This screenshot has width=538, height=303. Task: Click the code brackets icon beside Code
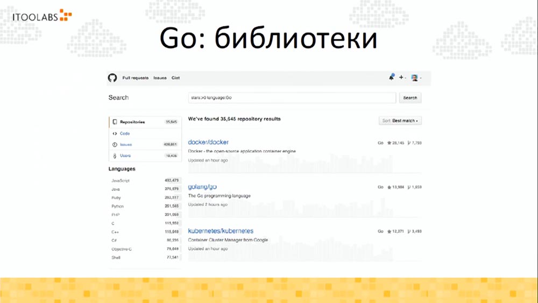[115, 133]
